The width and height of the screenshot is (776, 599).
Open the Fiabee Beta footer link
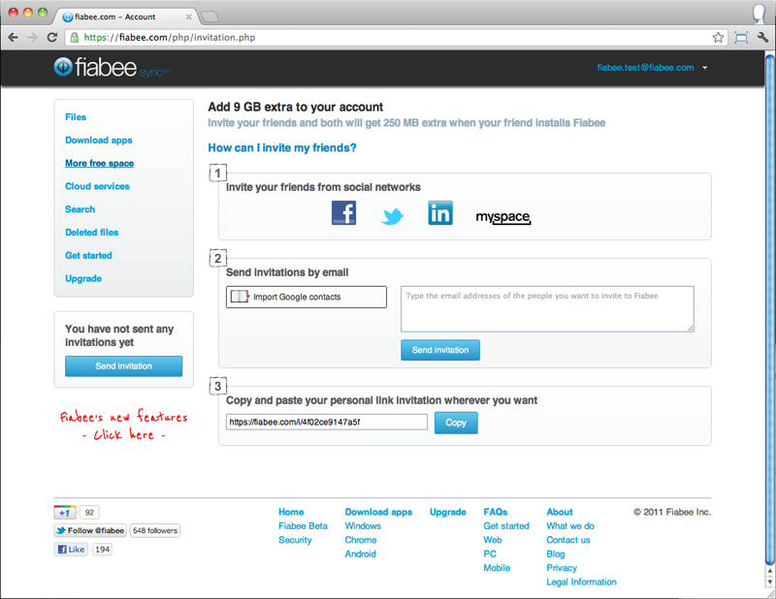tap(303, 525)
